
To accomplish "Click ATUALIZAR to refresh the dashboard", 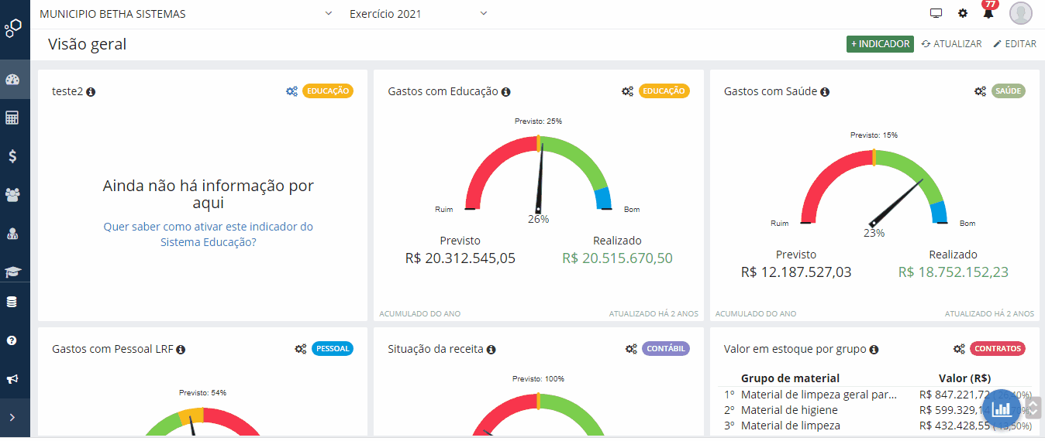I will tap(951, 44).
